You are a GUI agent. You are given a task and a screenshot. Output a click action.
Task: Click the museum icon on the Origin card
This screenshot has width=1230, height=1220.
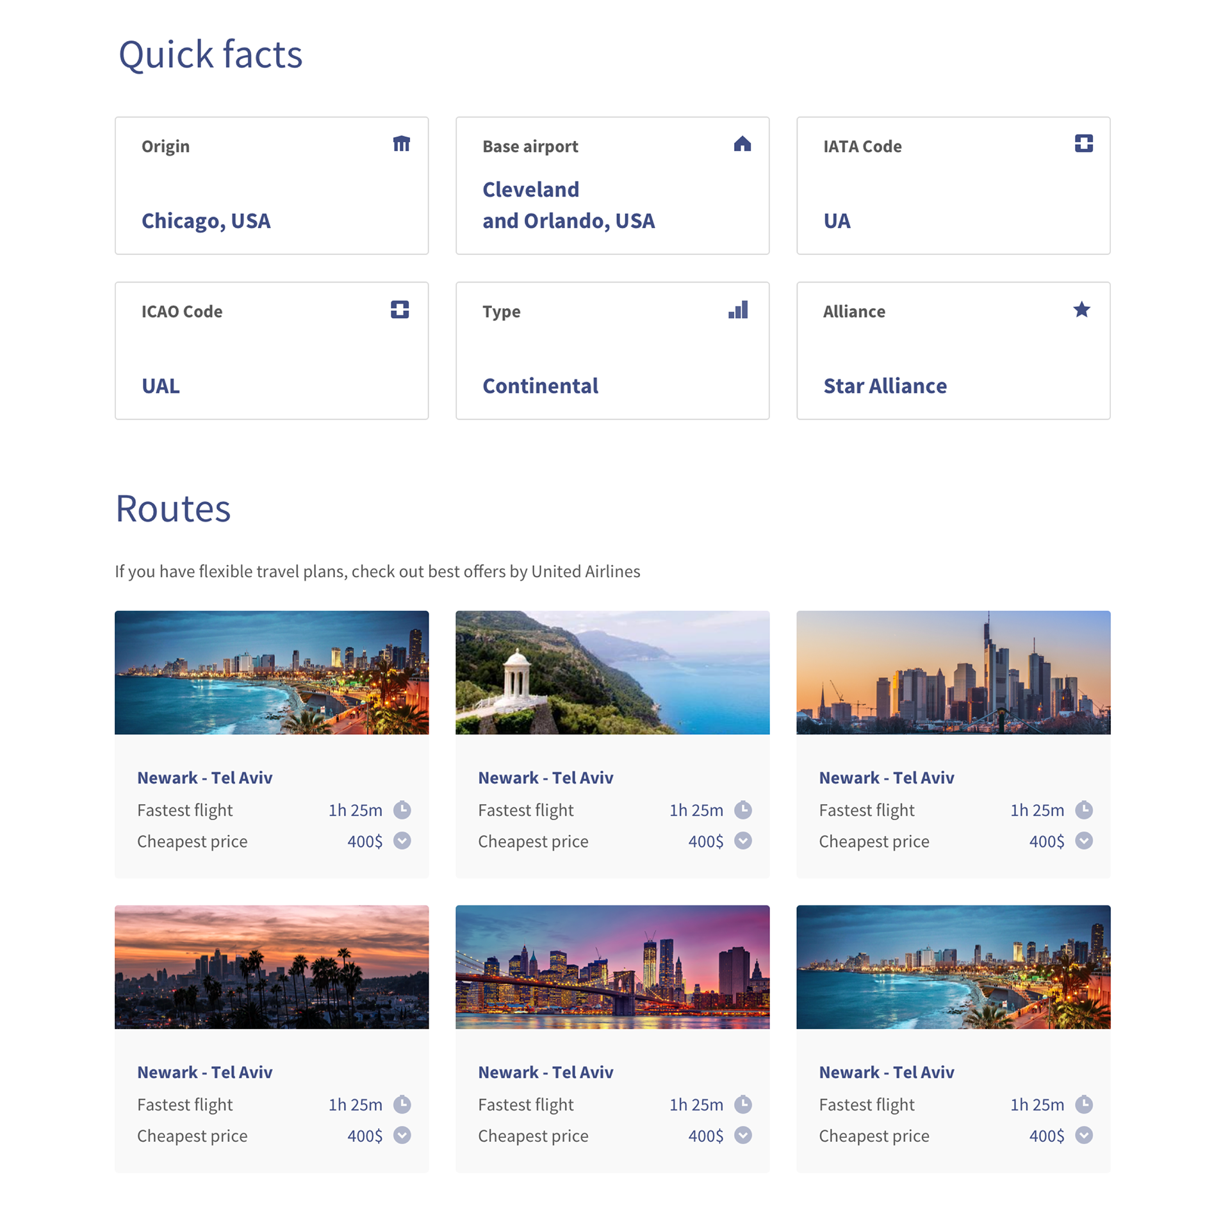point(401,144)
